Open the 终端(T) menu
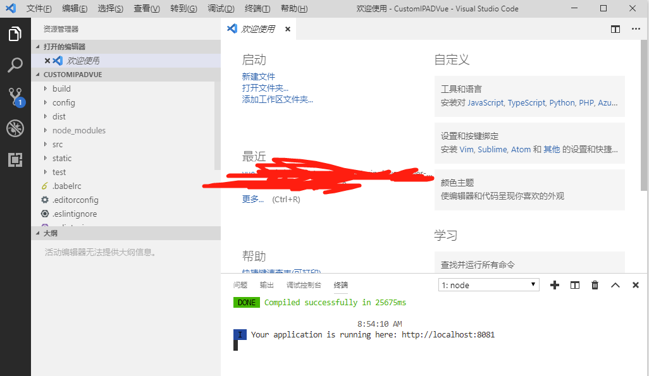649x376 pixels. [x=257, y=8]
